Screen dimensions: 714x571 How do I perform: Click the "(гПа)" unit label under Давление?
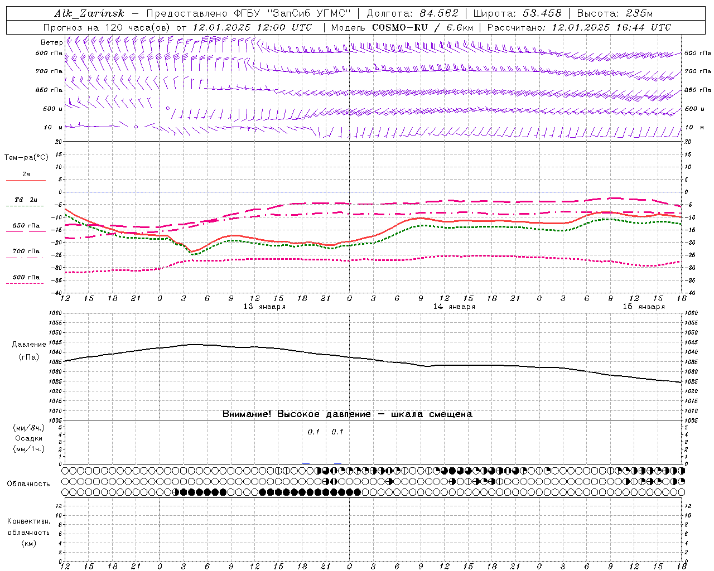tap(29, 357)
